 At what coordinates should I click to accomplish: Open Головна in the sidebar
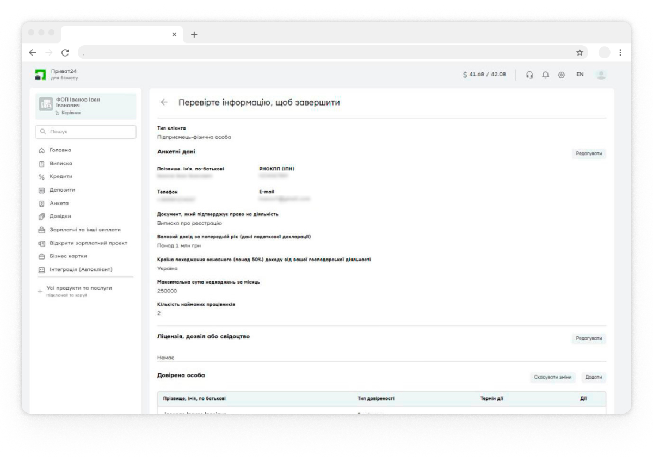click(x=60, y=150)
